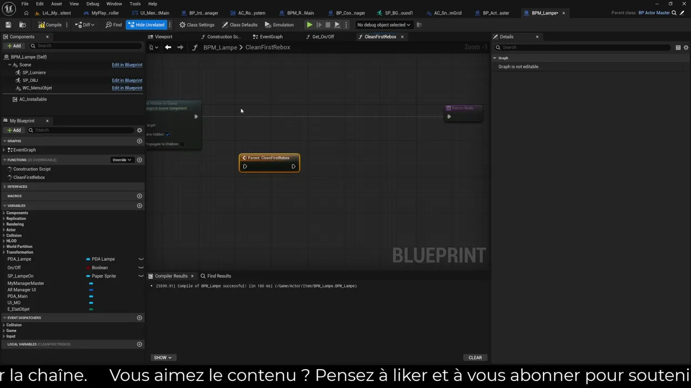Switch to the BP_Act...aster tab
Screen dimensions: 691x388
(492, 13)
